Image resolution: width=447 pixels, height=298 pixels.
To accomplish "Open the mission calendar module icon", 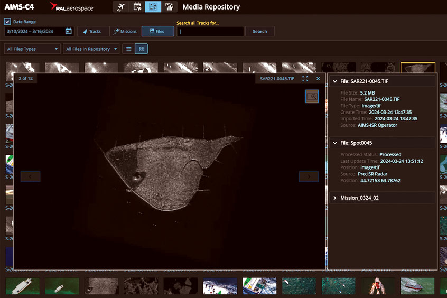I will point(137,7).
